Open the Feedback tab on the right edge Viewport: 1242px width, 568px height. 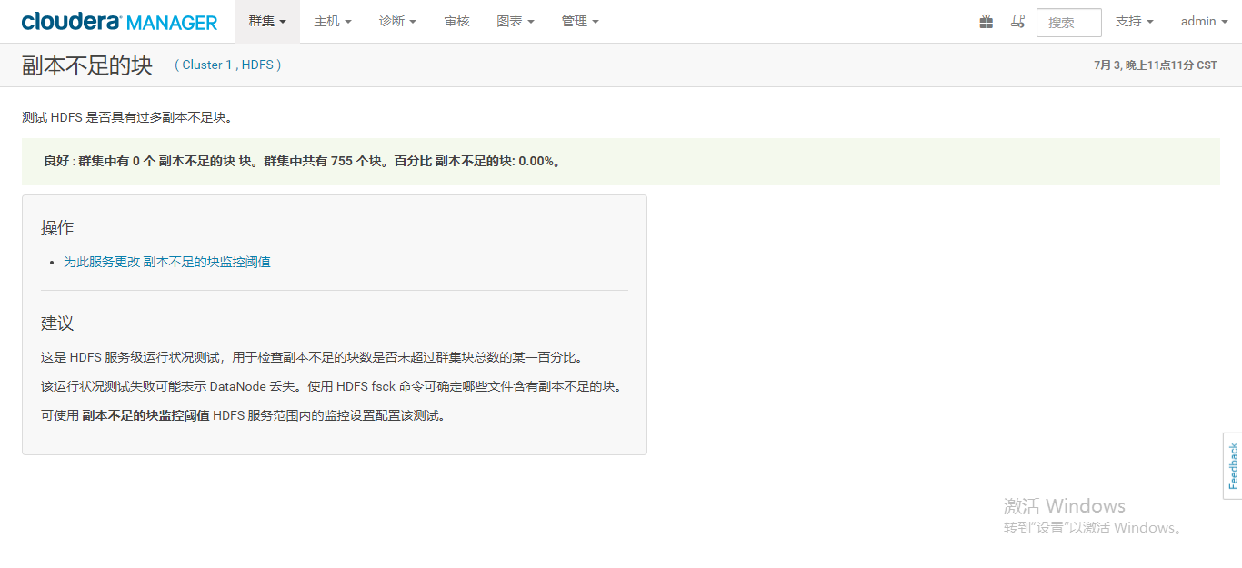click(1234, 466)
